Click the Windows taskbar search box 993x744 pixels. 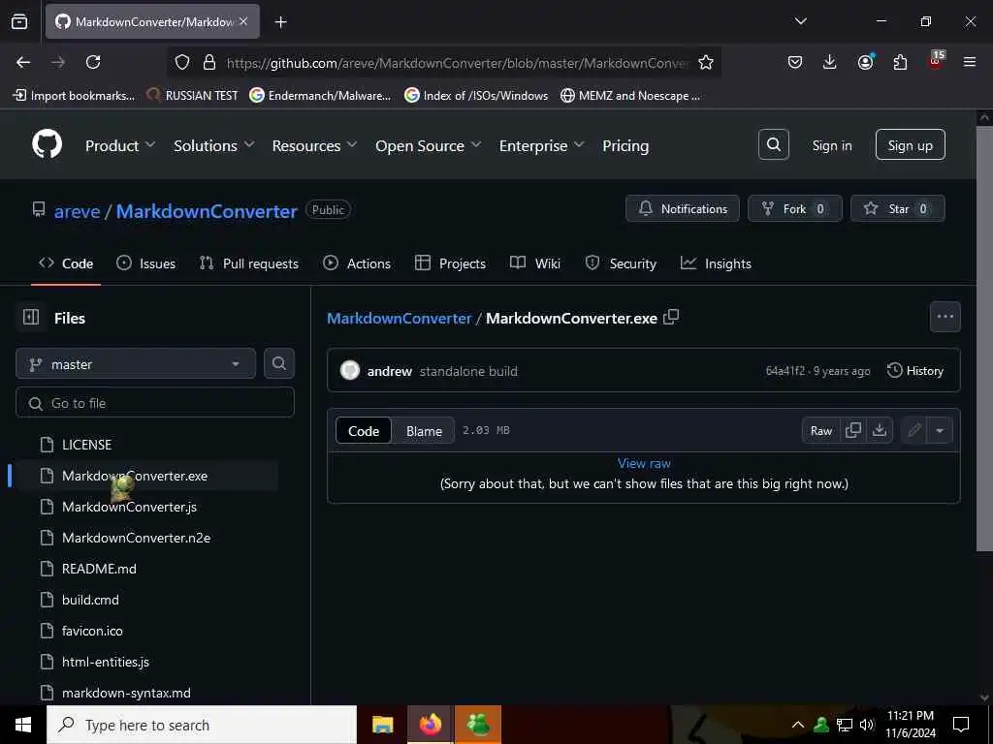tap(202, 725)
